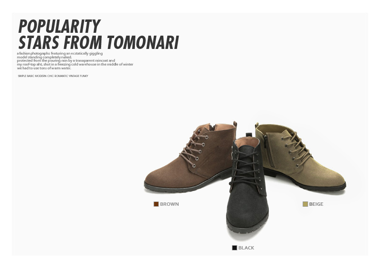Click the laces of the brown boot
The image size is (380, 268).
[x=194, y=148]
